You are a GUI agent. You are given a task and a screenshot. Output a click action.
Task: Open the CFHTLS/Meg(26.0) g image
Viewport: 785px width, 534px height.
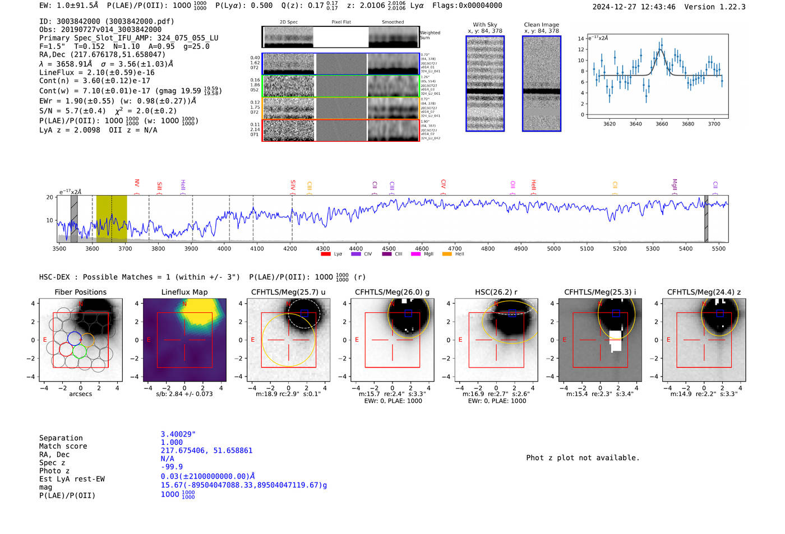(392, 340)
